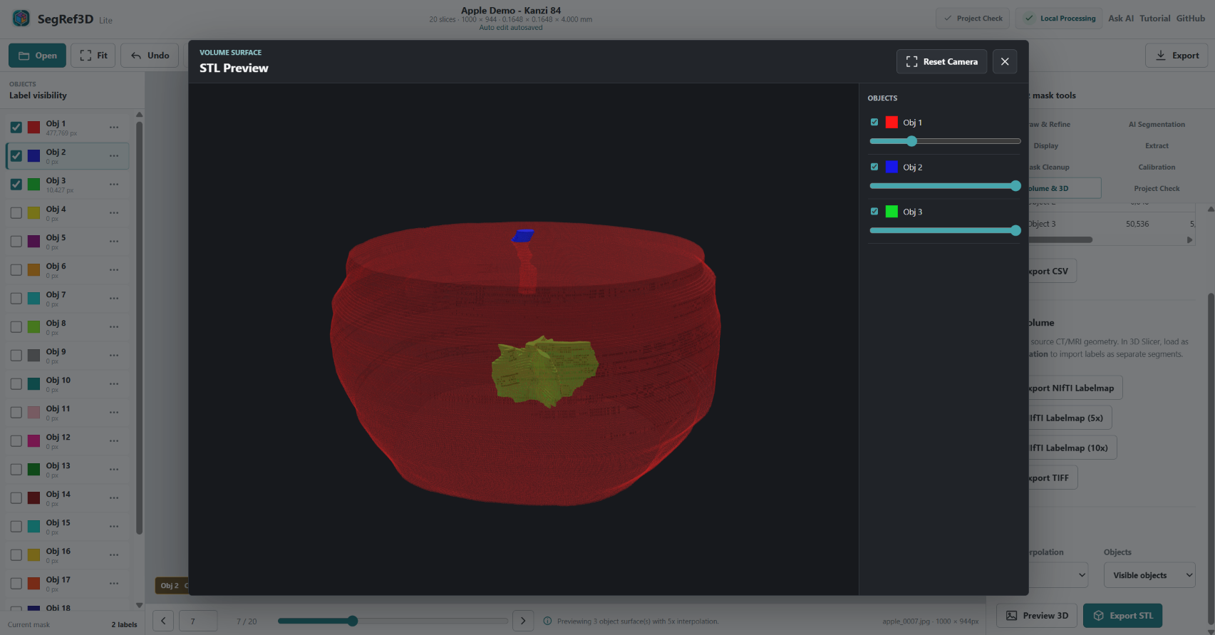Open the Visible objects dropdown
Viewport: 1215px width, 635px height.
(1149, 575)
